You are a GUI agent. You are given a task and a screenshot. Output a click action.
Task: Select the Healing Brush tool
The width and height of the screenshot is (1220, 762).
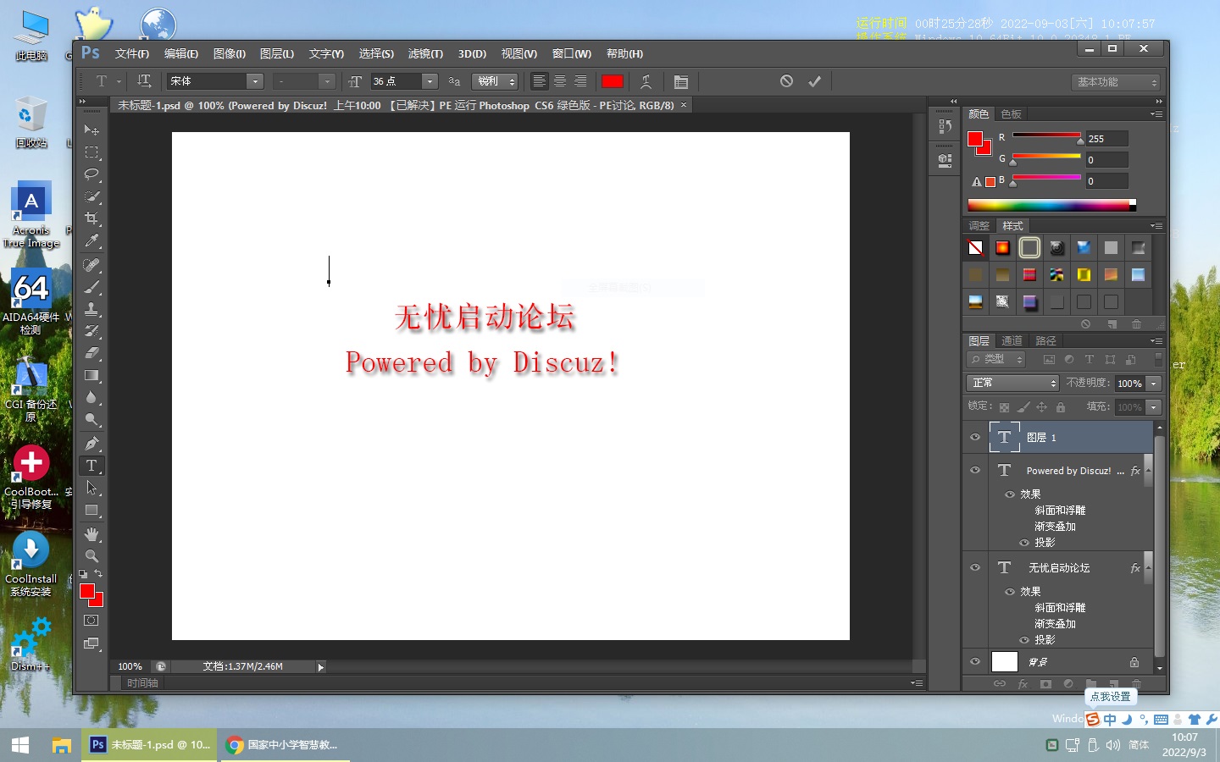91,265
